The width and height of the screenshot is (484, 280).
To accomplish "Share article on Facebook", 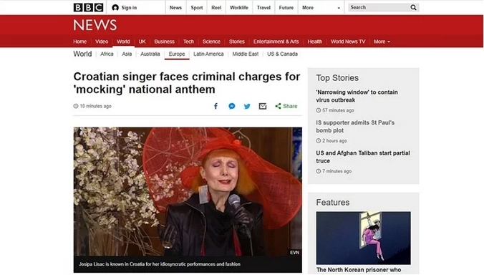I will [216, 106].
